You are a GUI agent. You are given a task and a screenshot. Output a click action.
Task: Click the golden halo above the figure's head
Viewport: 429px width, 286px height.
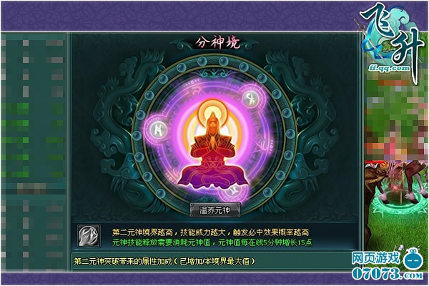[x=212, y=111]
